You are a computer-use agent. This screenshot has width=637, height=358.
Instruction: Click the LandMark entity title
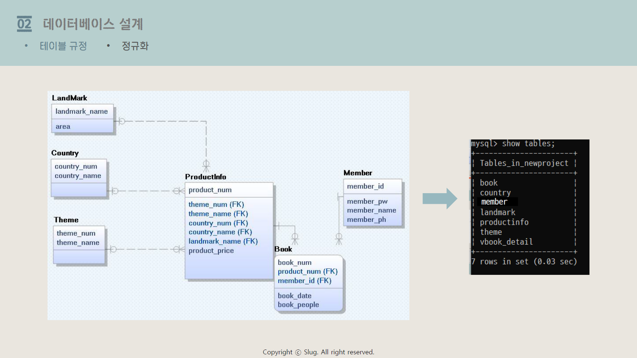70,98
